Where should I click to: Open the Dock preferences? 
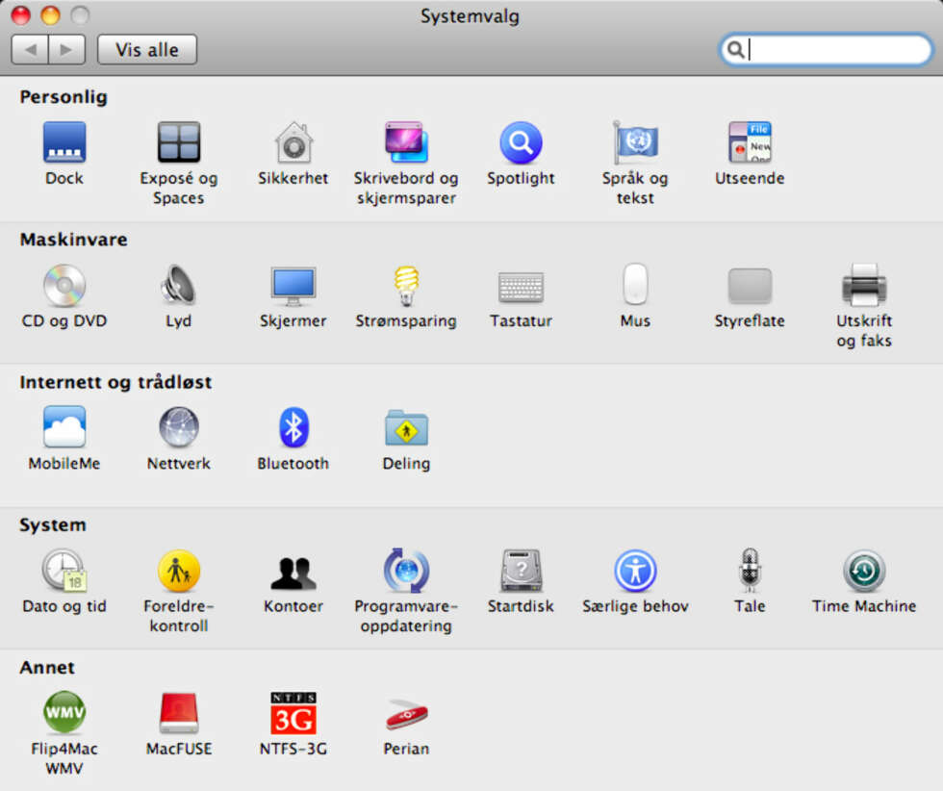(x=64, y=142)
